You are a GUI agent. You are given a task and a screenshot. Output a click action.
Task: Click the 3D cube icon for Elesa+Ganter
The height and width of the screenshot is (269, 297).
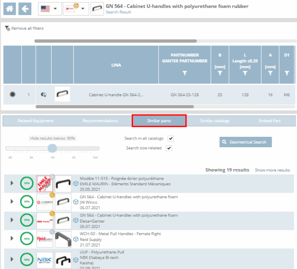point(76,221)
